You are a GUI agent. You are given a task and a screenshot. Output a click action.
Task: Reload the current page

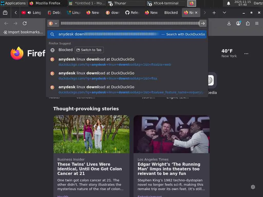[25, 23]
